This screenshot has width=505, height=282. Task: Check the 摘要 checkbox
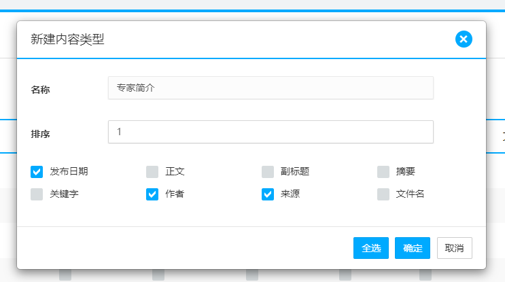(x=384, y=171)
